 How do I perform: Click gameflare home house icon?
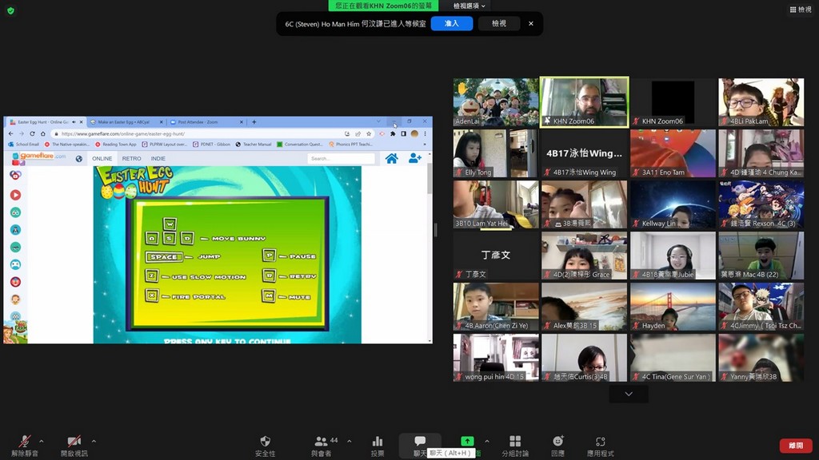pyautogui.click(x=391, y=158)
